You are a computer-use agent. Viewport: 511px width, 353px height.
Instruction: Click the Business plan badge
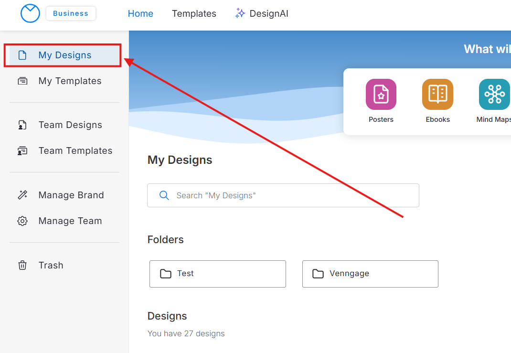coord(71,13)
